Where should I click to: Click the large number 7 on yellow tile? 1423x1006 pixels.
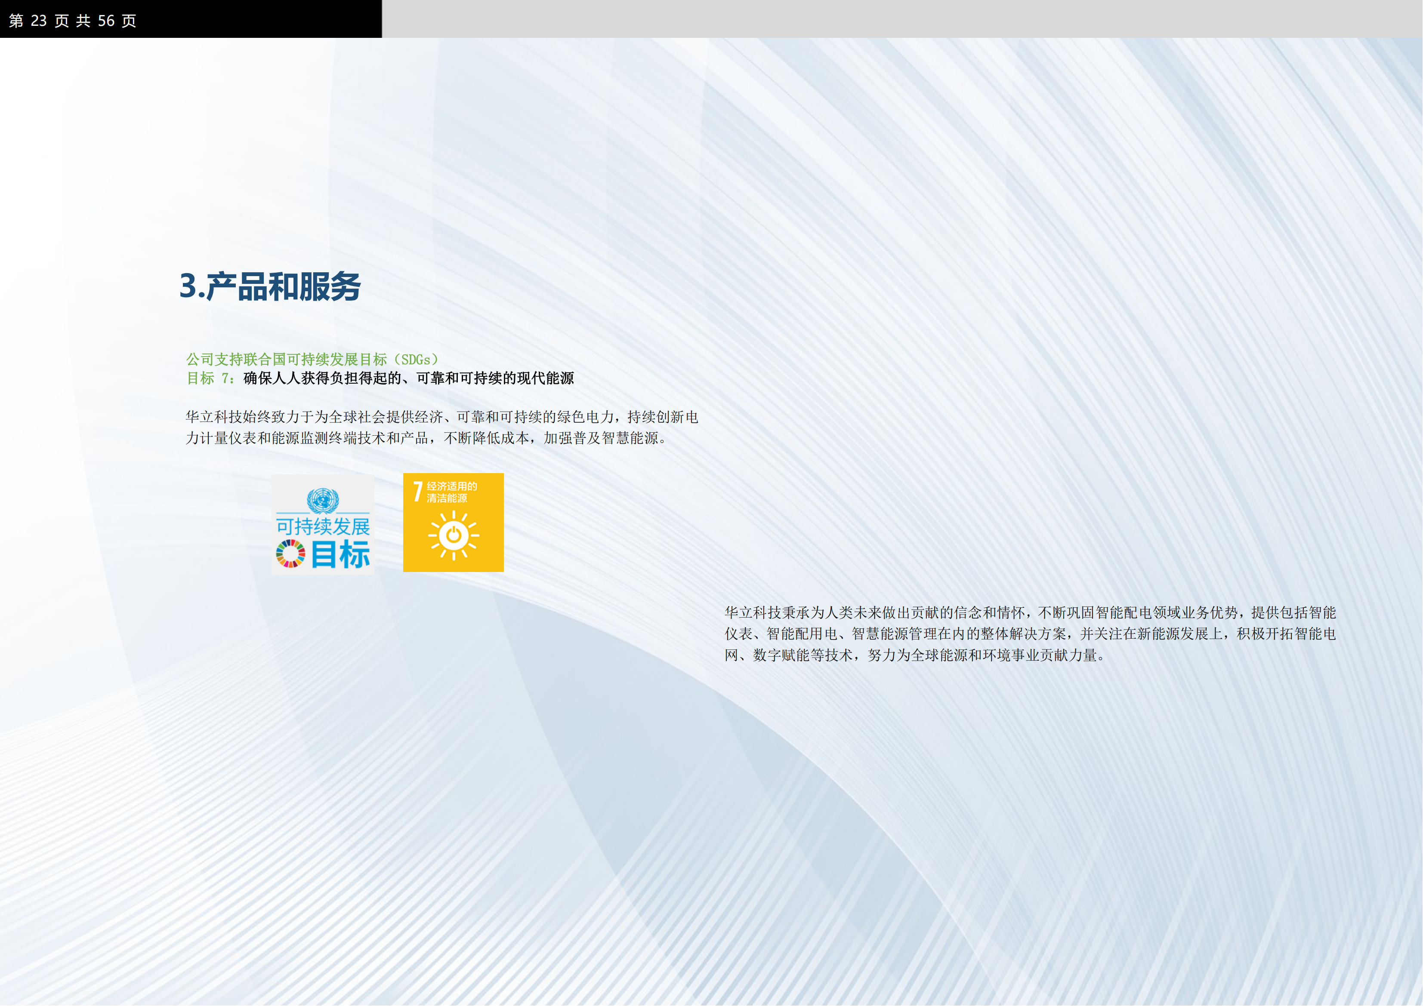[x=418, y=492]
